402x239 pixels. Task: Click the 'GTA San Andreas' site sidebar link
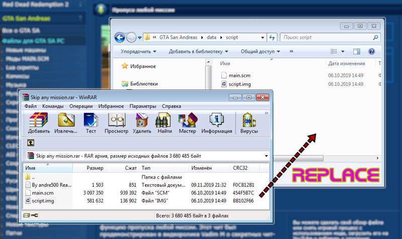(27, 19)
